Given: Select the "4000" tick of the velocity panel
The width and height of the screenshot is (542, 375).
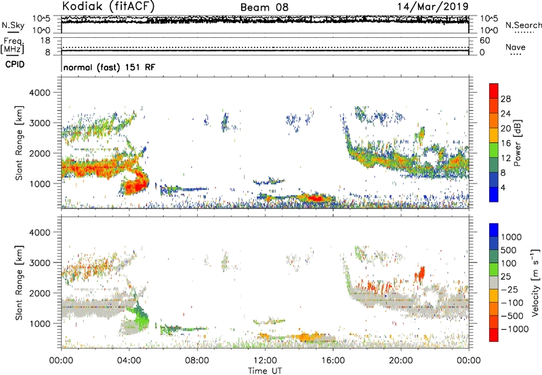Looking at the screenshot, I should coord(39,232).
